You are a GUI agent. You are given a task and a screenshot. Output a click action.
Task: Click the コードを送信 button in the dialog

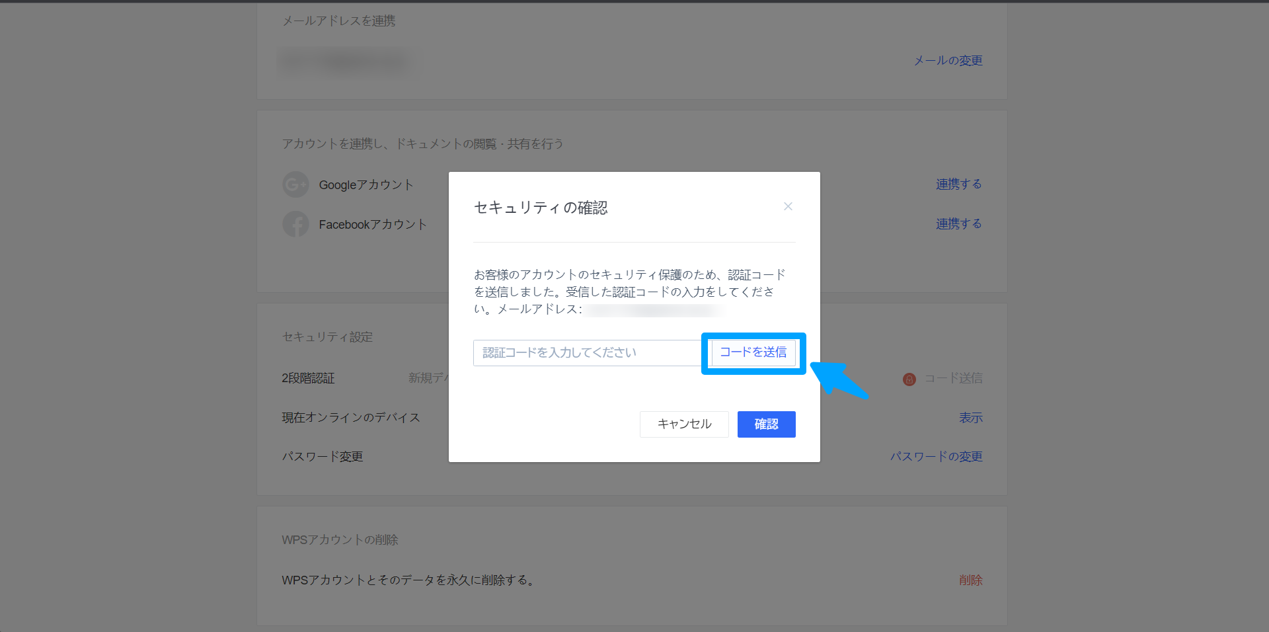coord(753,352)
